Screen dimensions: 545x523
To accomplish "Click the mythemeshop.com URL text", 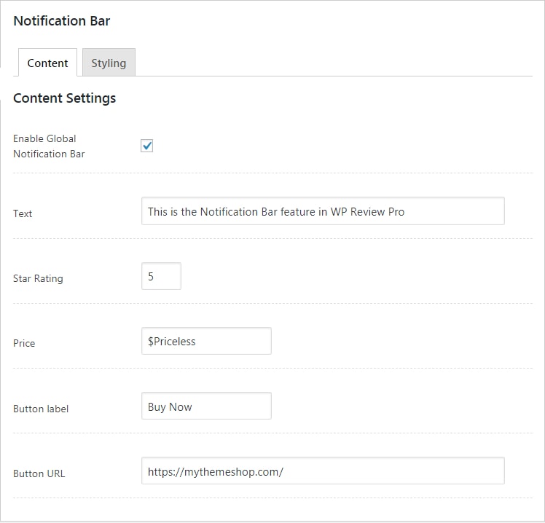I will coord(215,471).
